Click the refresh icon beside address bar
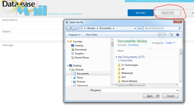194x107 pixels. [x=140, y=28]
